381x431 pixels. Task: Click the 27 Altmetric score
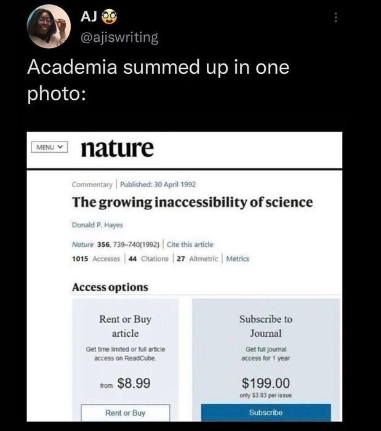tap(196, 259)
